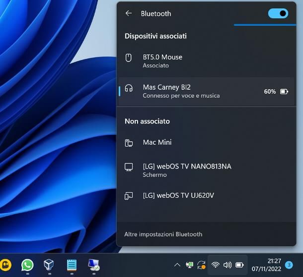
Task: Click the Dispositivi associati heading
Action: coord(156,36)
